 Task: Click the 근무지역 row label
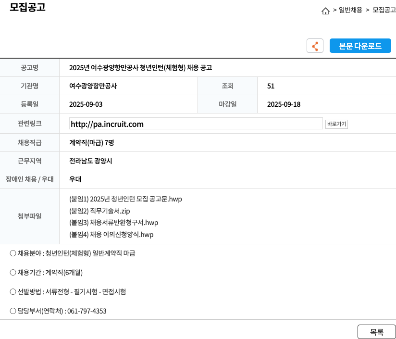[x=29, y=161]
